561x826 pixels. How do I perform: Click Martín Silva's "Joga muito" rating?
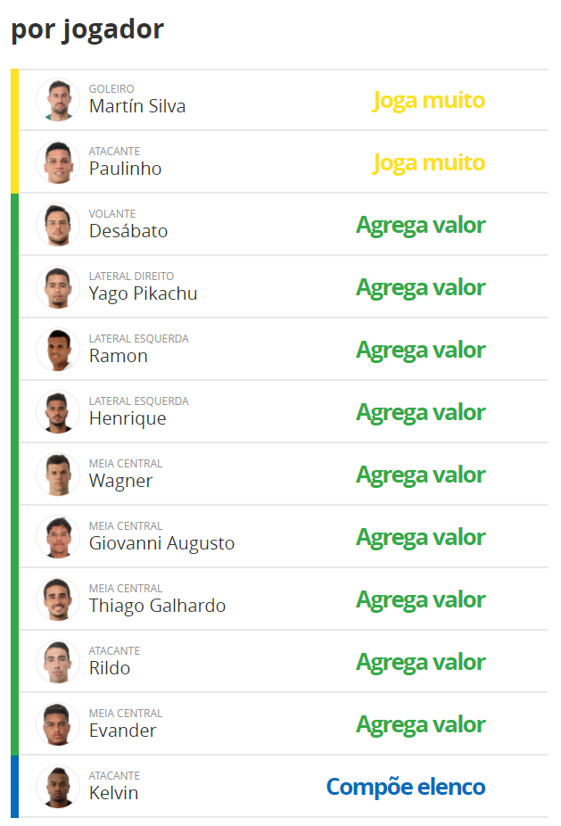click(x=428, y=100)
